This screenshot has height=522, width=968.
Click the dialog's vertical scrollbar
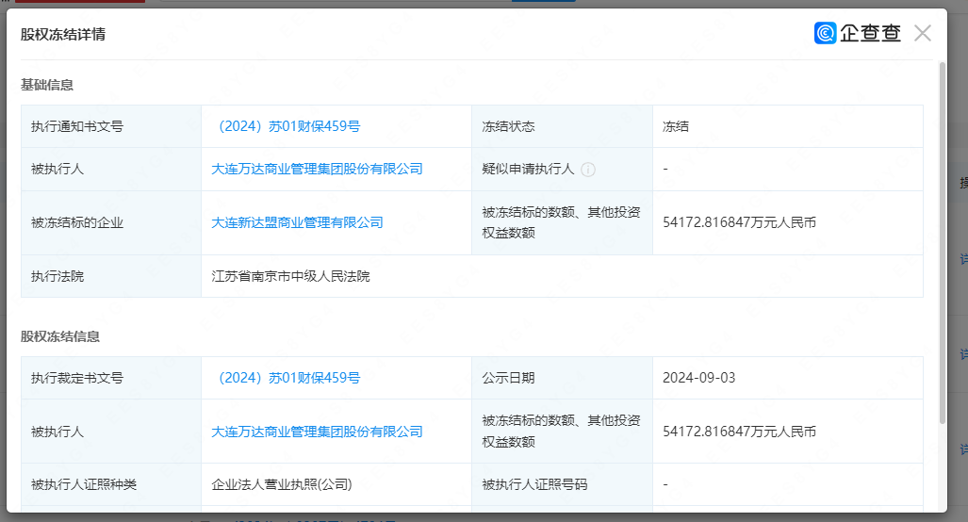942,236
